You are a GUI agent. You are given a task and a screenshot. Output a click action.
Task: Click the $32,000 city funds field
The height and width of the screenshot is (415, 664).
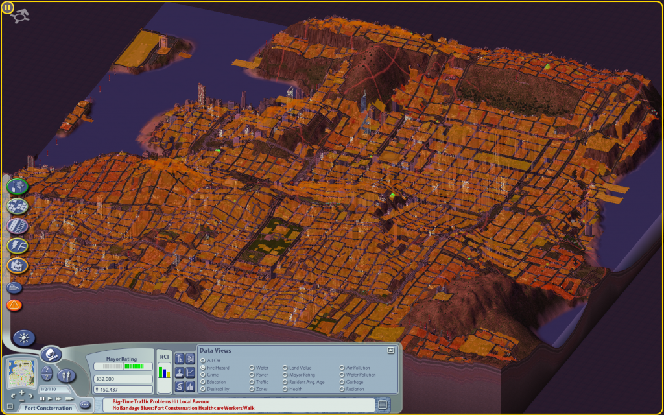pos(123,379)
